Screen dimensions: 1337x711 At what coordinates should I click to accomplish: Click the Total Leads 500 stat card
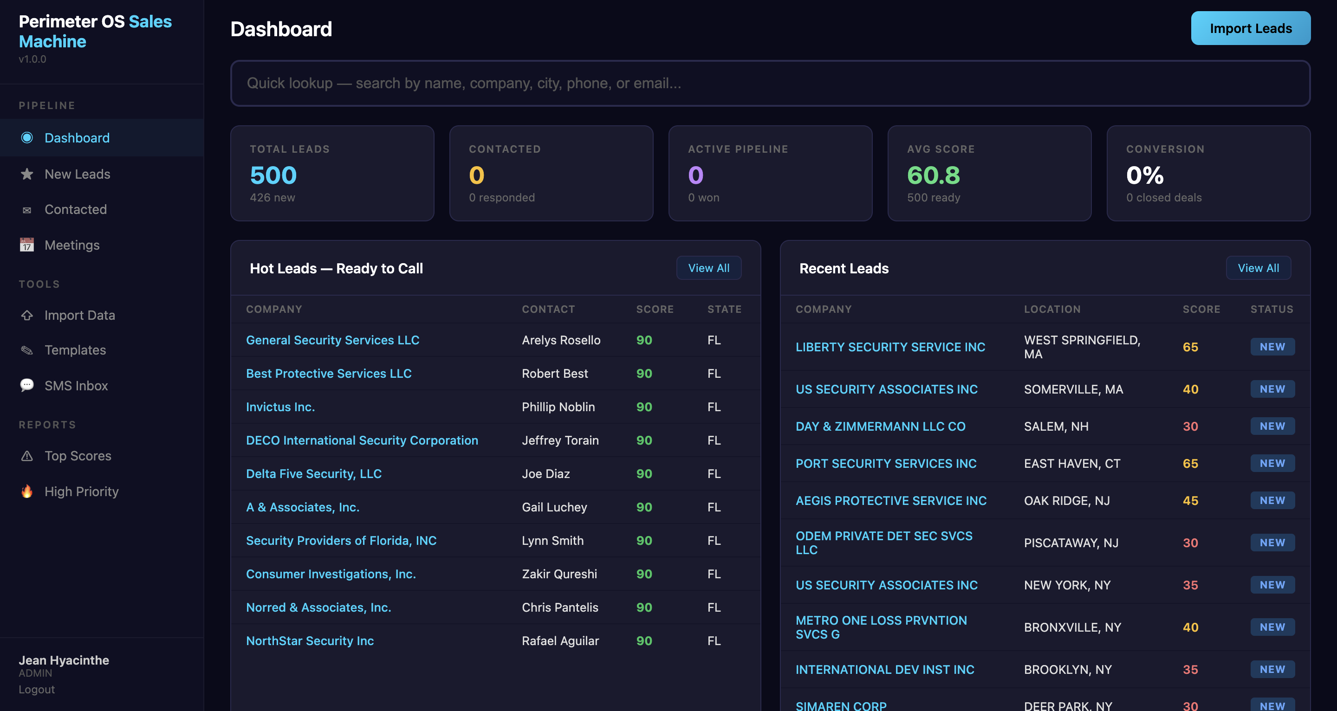[x=332, y=173]
